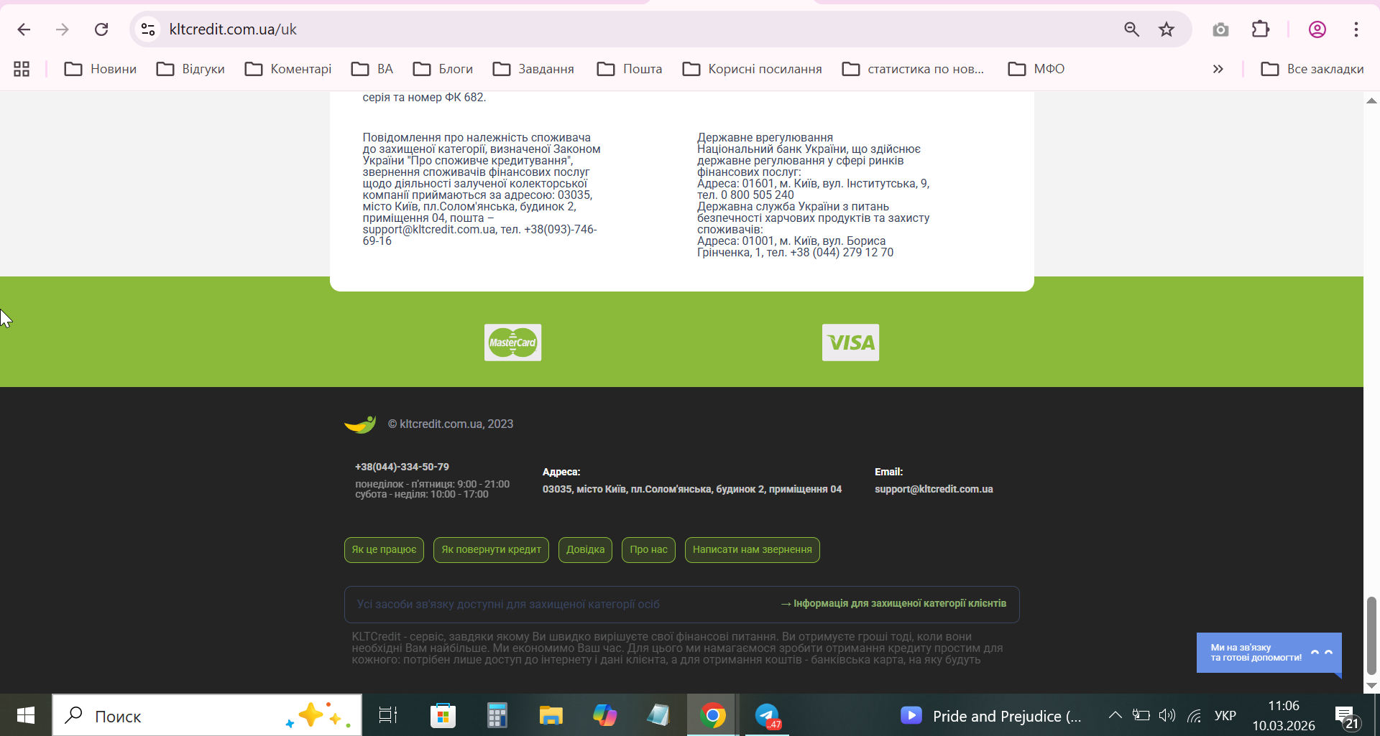The image size is (1380, 736).
Task: Go back to the previous page
Action: 24,29
